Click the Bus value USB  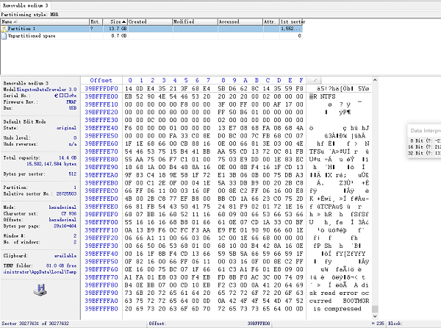click(73, 107)
